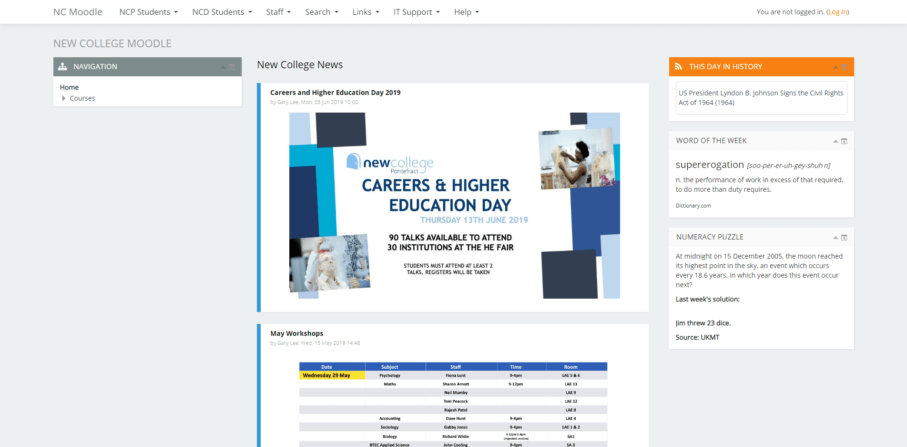
Task: Open Careers and Higher Education Day 2019 post
Action: tap(335, 93)
